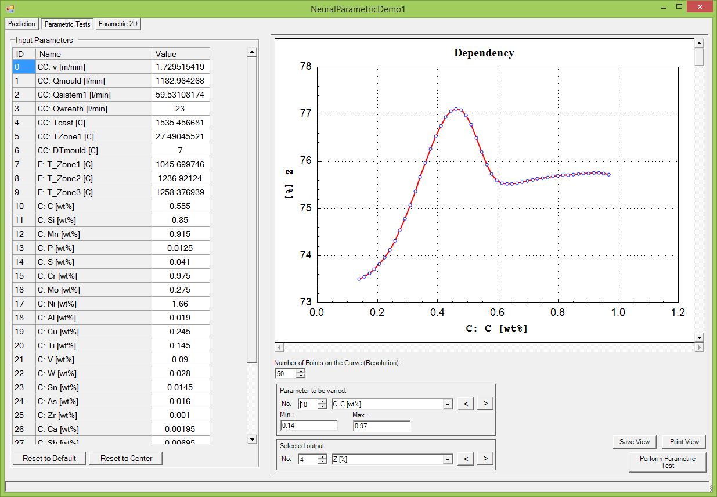
Task: Click the next-parameter ">" arrow beside C: C [wt%]
Action: pos(485,403)
